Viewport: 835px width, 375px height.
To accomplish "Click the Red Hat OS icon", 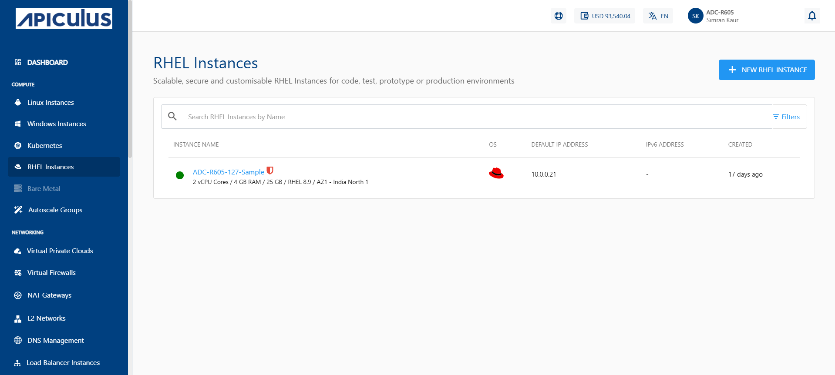I will pyautogui.click(x=496, y=174).
